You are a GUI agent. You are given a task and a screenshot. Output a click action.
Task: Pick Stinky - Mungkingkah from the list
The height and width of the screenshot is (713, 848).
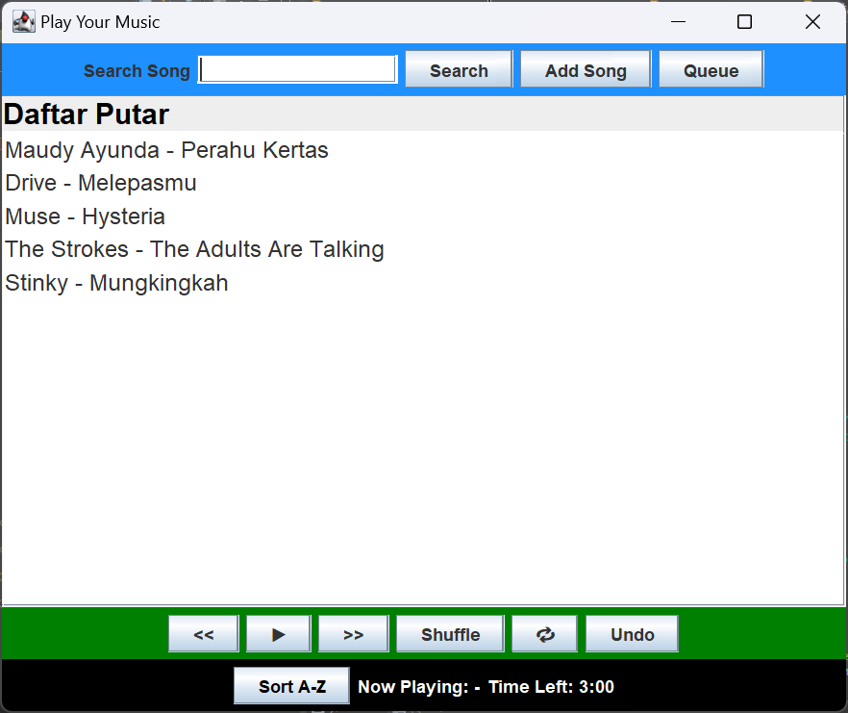[116, 283]
